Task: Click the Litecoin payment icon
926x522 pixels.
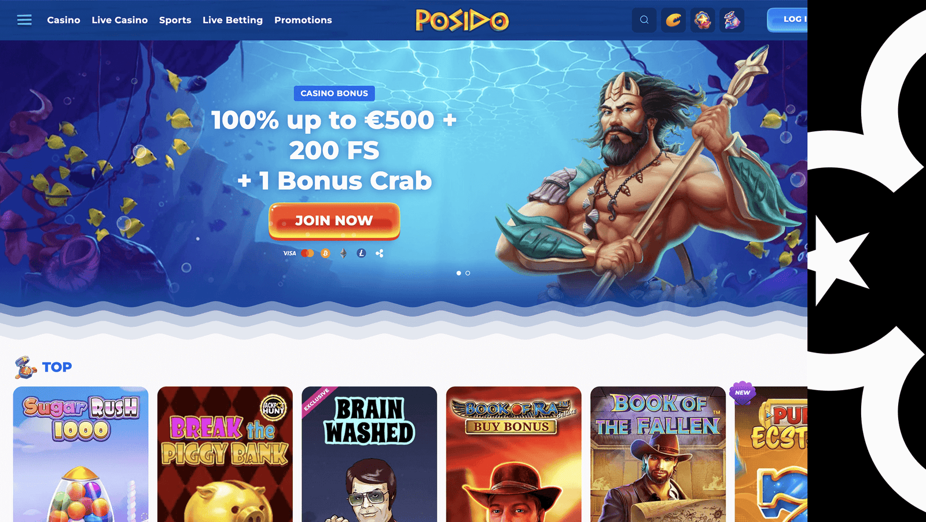Action: point(361,253)
